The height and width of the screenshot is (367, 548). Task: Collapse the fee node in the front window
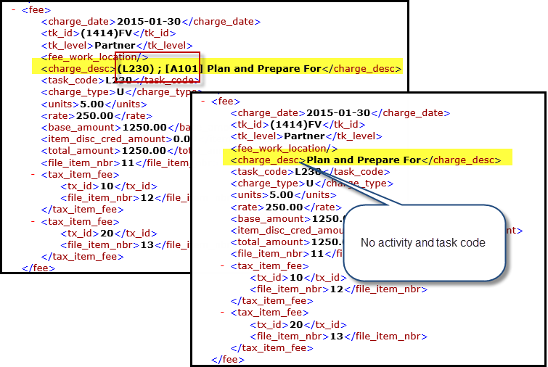(x=203, y=102)
